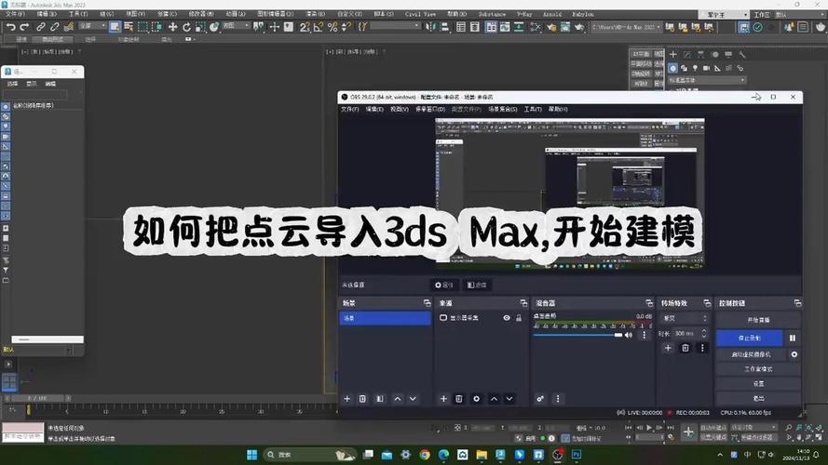Open advanced audio properties gears icon
This screenshot has width=828, height=465.
tap(540, 399)
